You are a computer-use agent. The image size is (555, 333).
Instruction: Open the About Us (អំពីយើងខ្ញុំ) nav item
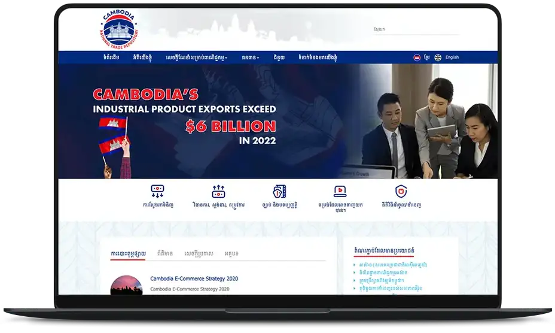[x=142, y=57]
